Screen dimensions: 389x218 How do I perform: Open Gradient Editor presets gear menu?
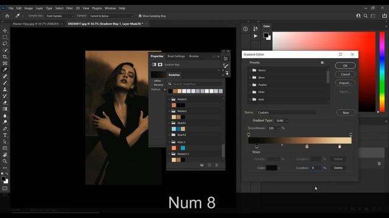(322, 62)
